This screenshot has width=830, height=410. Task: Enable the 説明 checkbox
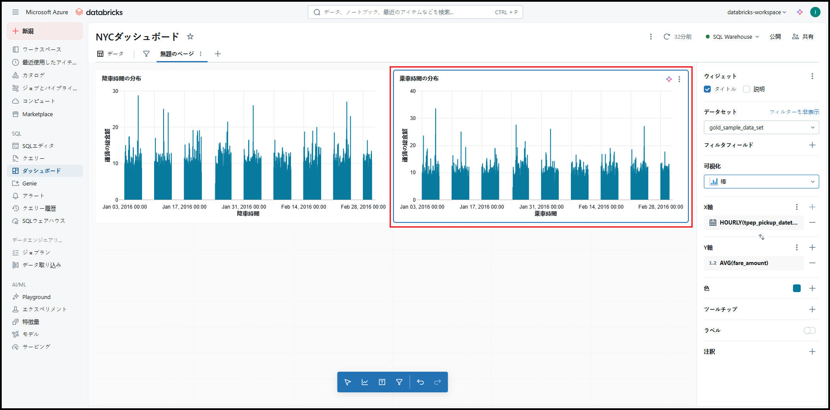746,89
